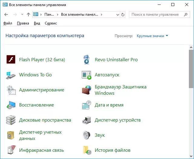Open the Диспетчер устройств link
Viewport: 194px width, 159px height.
[x=118, y=120]
